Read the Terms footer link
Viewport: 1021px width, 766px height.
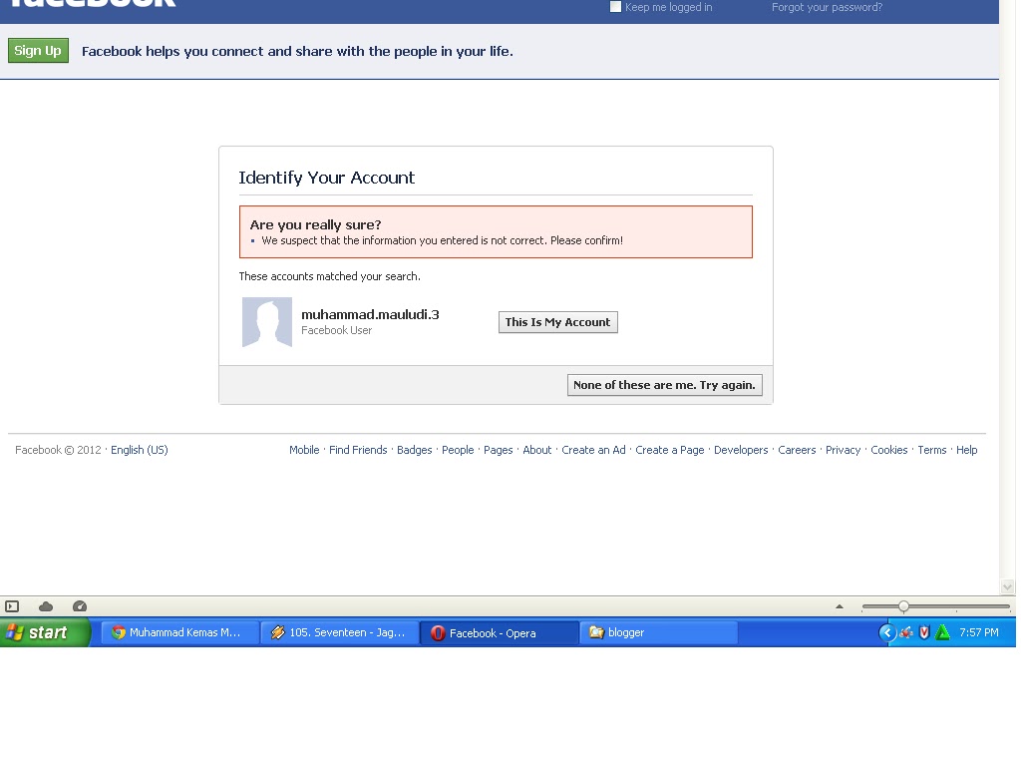tap(932, 450)
